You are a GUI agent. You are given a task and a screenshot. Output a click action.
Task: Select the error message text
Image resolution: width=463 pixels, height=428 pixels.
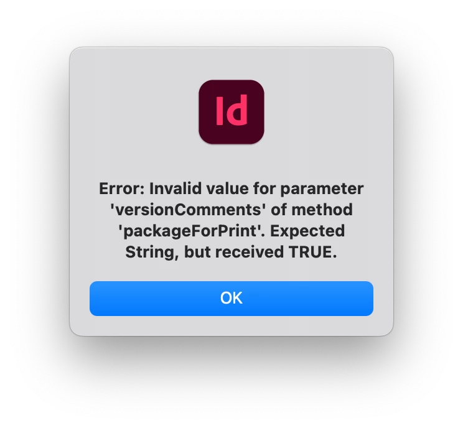[231, 220]
